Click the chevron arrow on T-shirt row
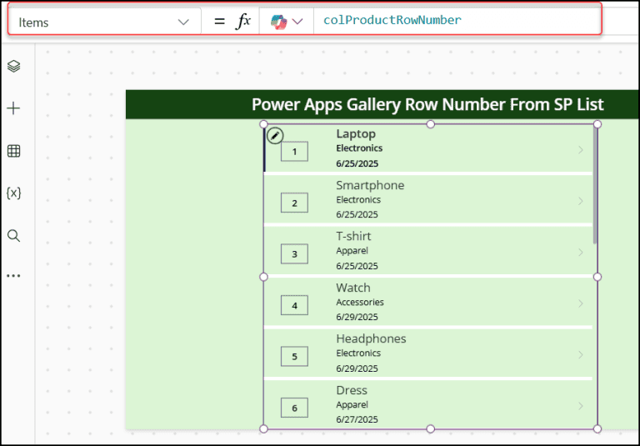Image resolution: width=640 pixels, height=446 pixels. point(580,253)
